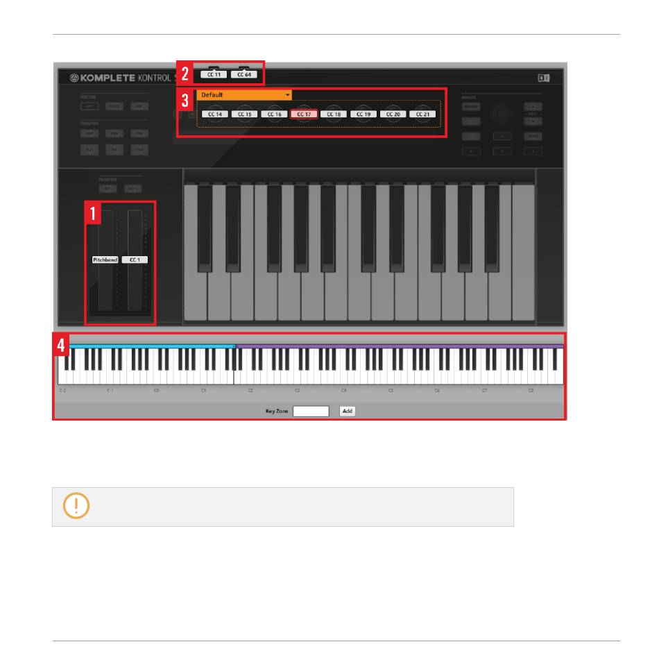The image size is (659, 660).
Task: Select the blue key zone bar
Action: tap(153, 346)
